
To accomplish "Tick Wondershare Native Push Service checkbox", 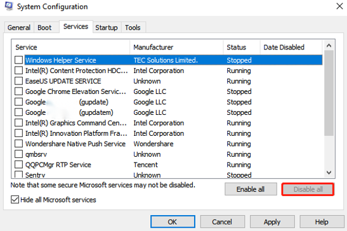I will (x=18, y=143).
